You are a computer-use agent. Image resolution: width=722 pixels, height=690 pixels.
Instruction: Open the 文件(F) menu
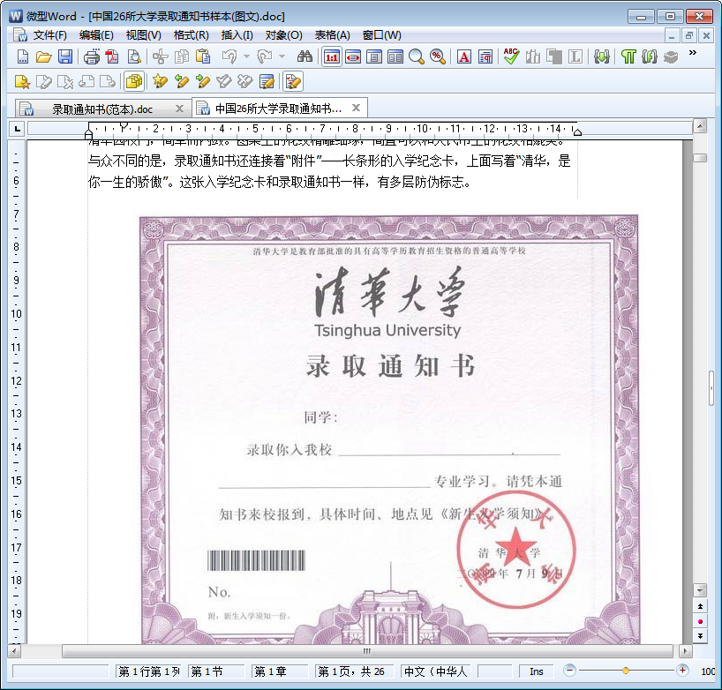[49, 35]
